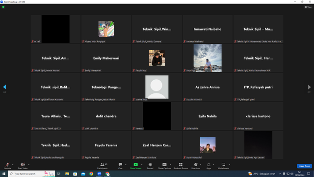
Task: Go to previous page of participants
Action: [x=4, y=87]
